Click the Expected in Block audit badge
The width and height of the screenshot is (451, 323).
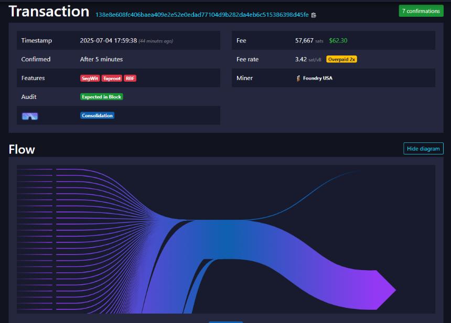101,97
